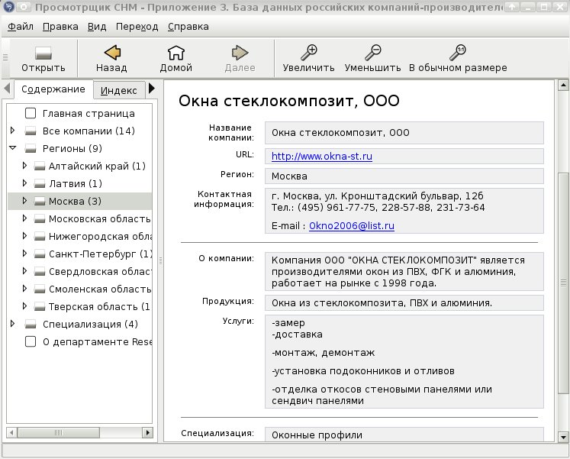Reset zoom via В обычном размере
This screenshot has height=459, width=570.
[458, 53]
